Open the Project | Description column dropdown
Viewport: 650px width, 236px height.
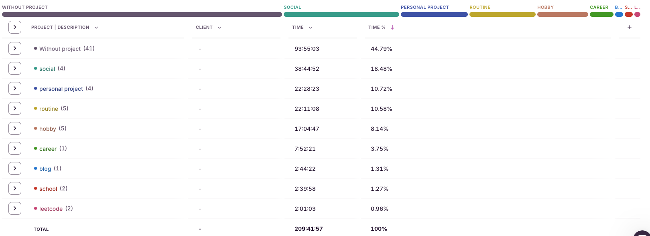pyautogui.click(x=96, y=28)
